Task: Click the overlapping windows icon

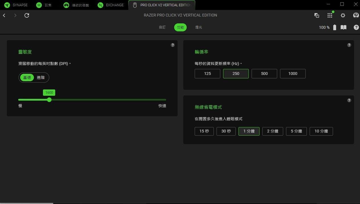Action: [x=317, y=15]
